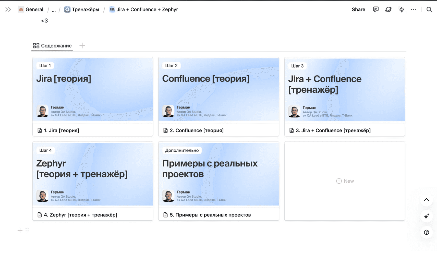Go to the Тренажёры breadcrumb page
Screen dimensions: 437x264
point(82,9)
